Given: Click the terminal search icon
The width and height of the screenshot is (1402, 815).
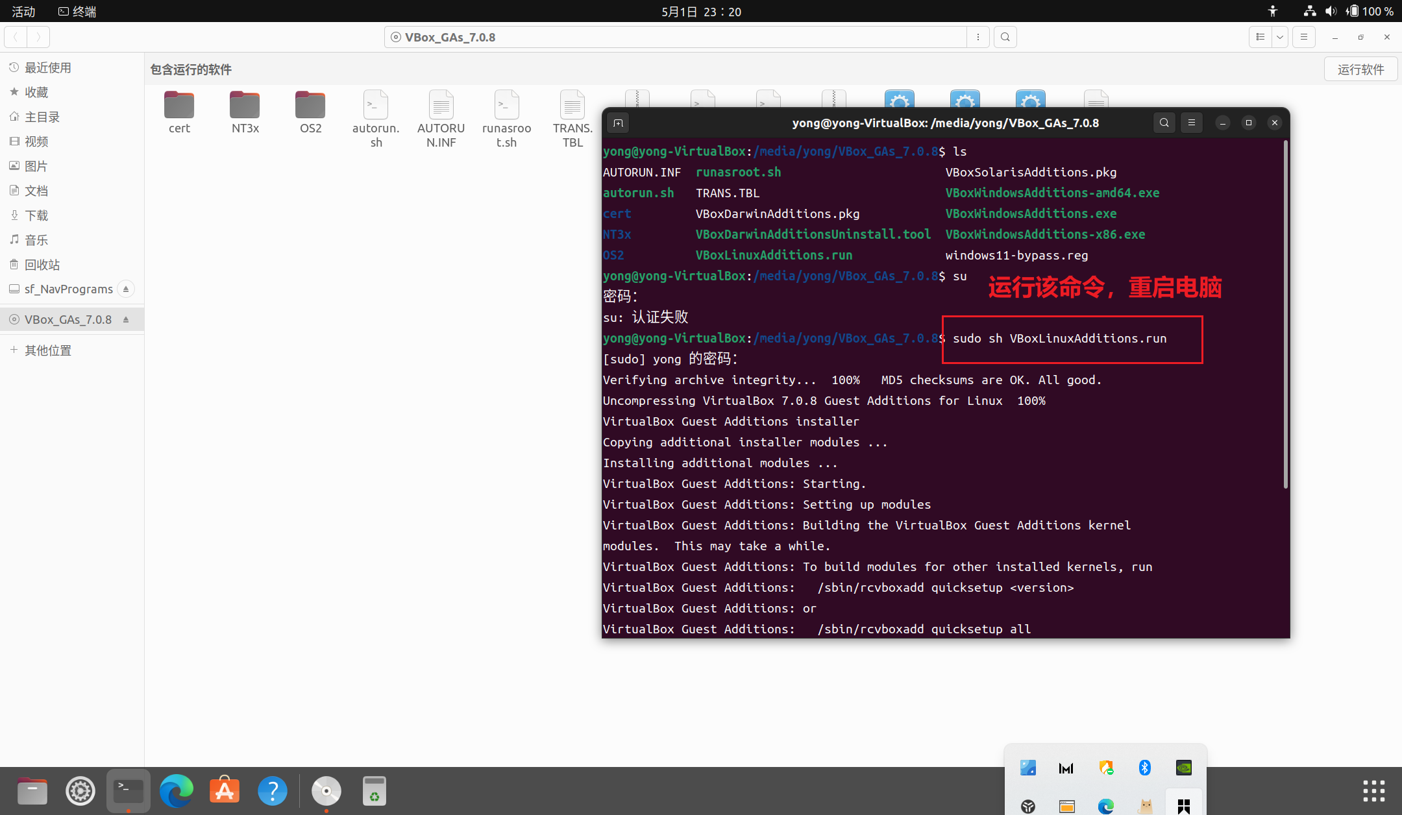Looking at the screenshot, I should (x=1164, y=123).
